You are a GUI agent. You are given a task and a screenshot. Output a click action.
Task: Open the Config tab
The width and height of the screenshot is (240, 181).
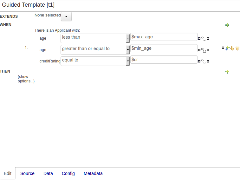(x=68, y=173)
